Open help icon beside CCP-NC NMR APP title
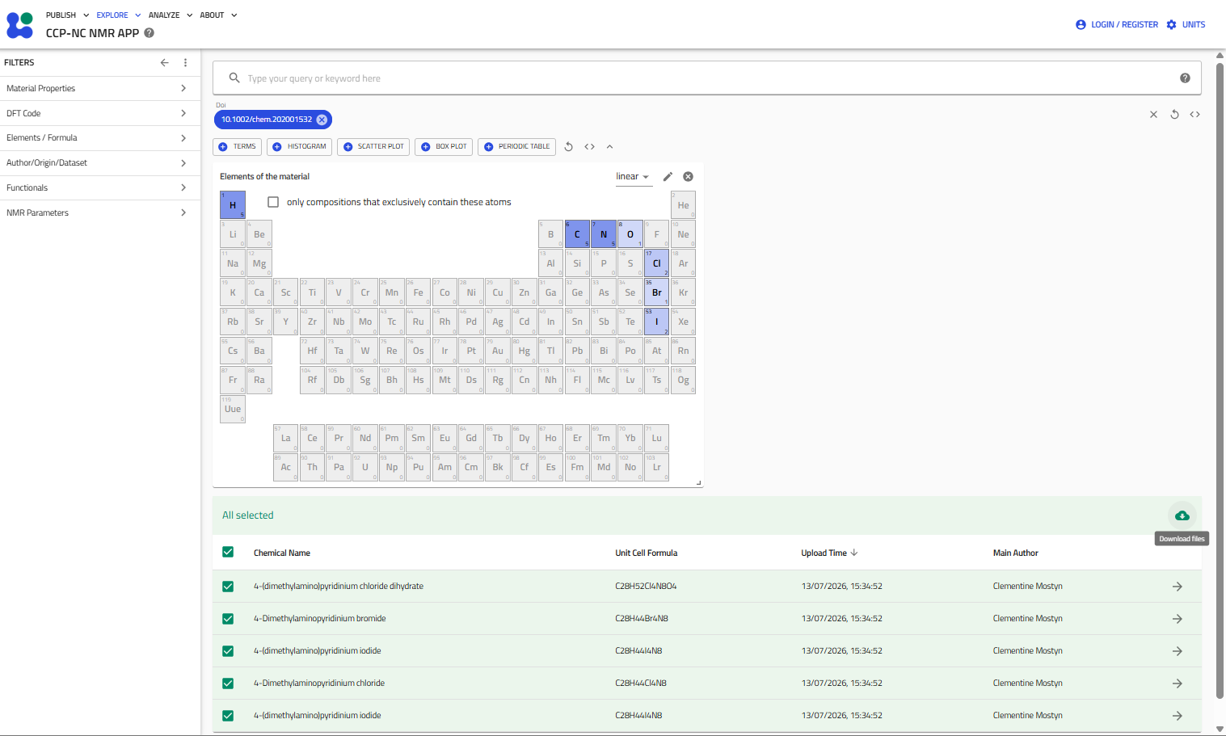This screenshot has width=1226, height=736. 149,33
